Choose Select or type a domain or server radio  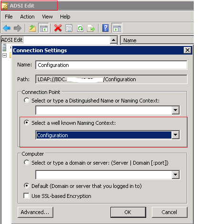point(27,162)
